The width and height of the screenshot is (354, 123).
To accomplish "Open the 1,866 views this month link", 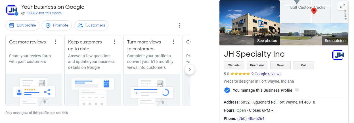I will tap(44, 13).
